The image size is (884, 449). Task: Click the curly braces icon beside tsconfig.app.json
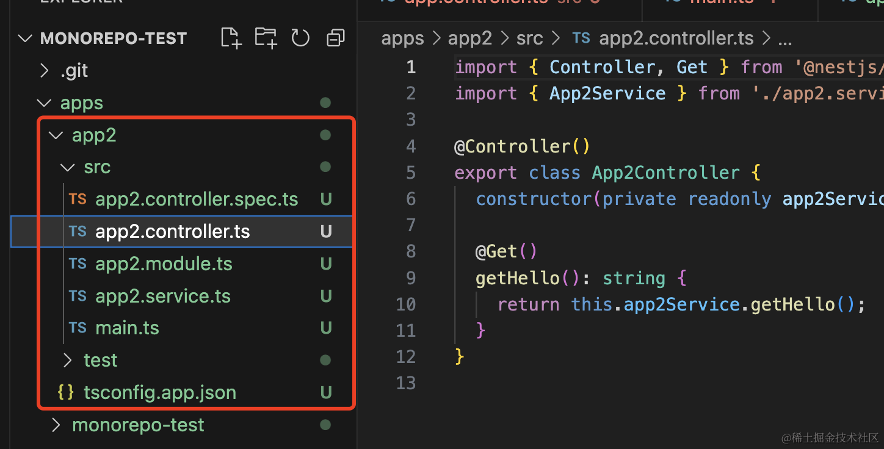(65, 392)
